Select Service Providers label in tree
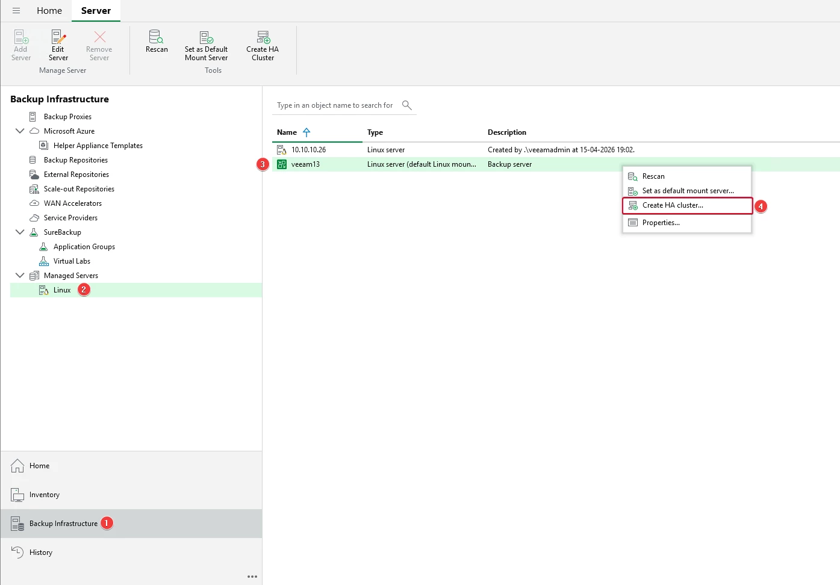840x585 pixels. pyautogui.click(x=70, y=218)
